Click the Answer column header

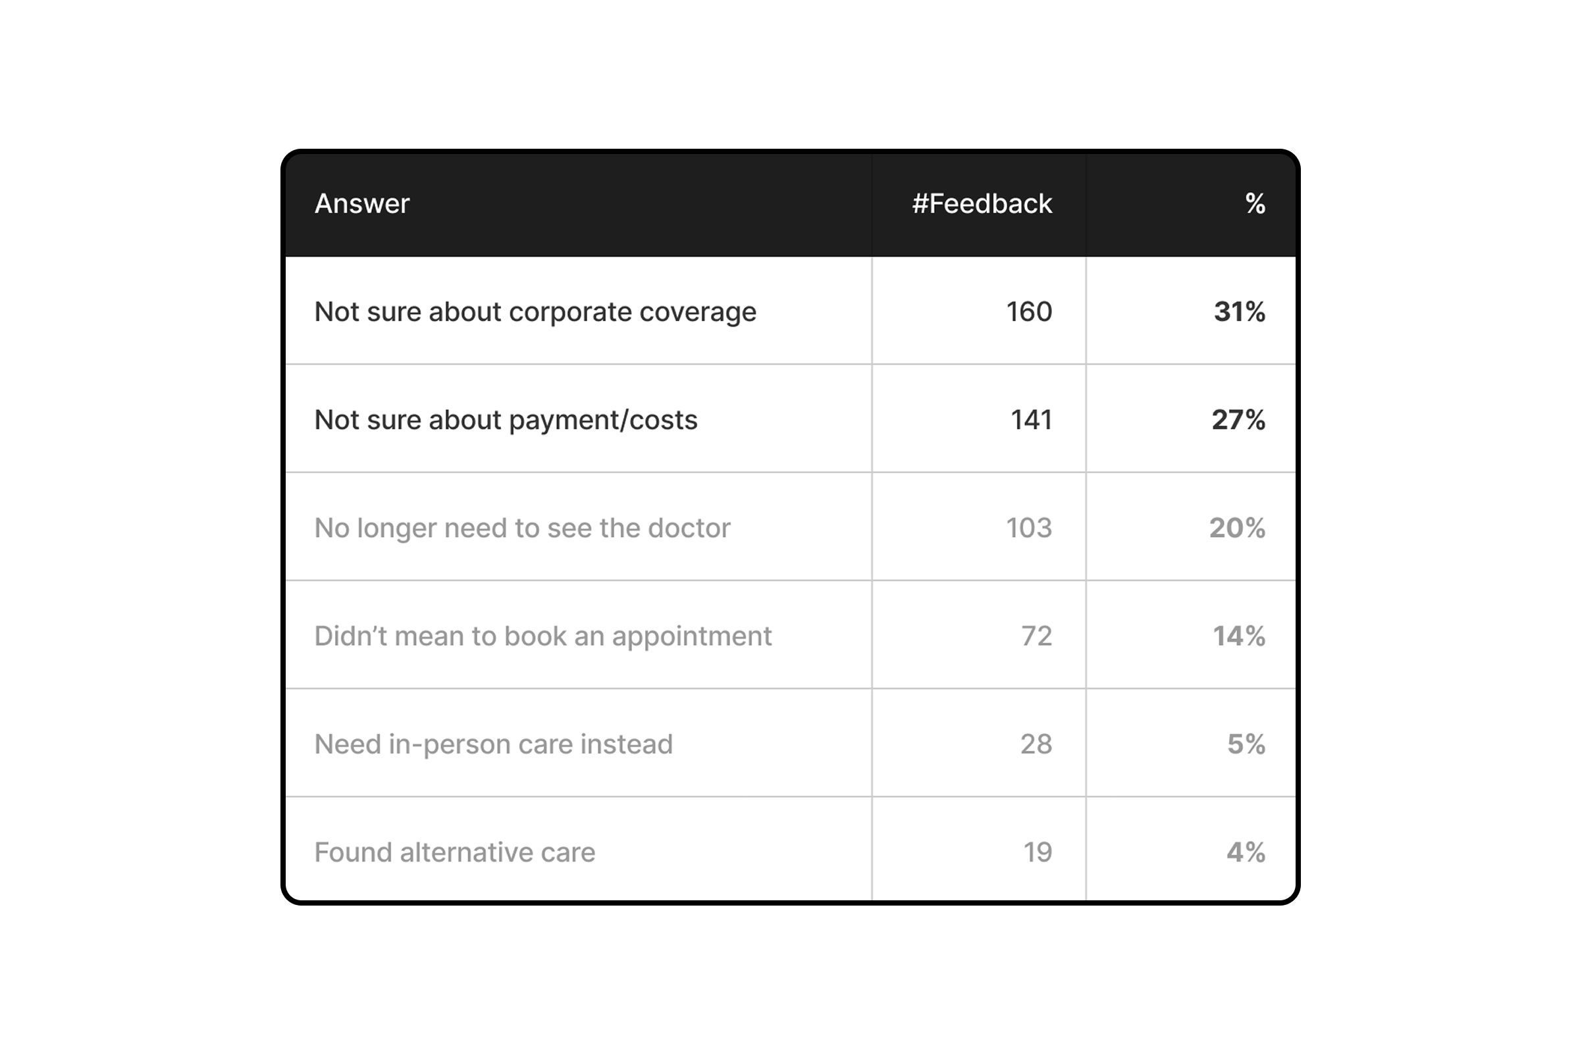[361, 203]
